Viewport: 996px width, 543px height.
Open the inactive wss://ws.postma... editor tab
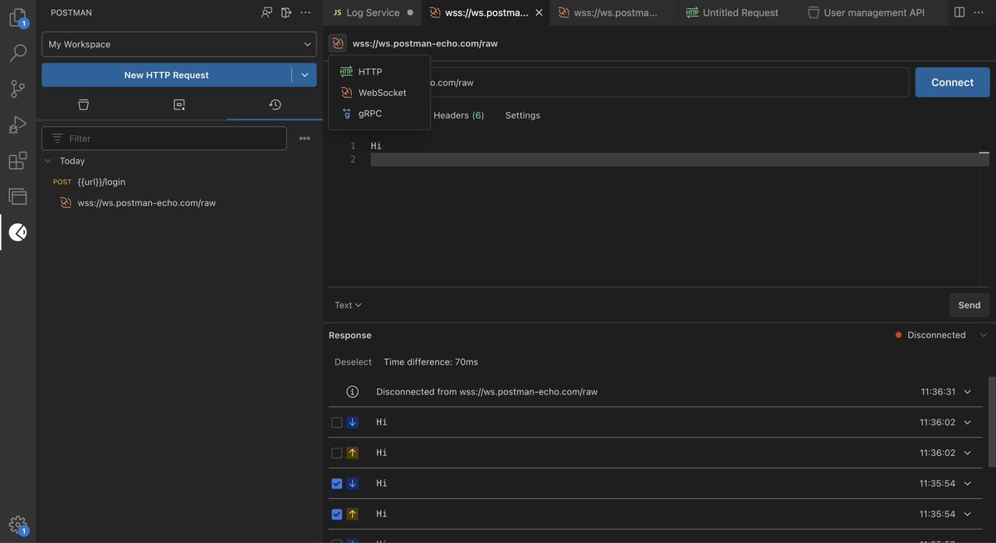point(614,12)
